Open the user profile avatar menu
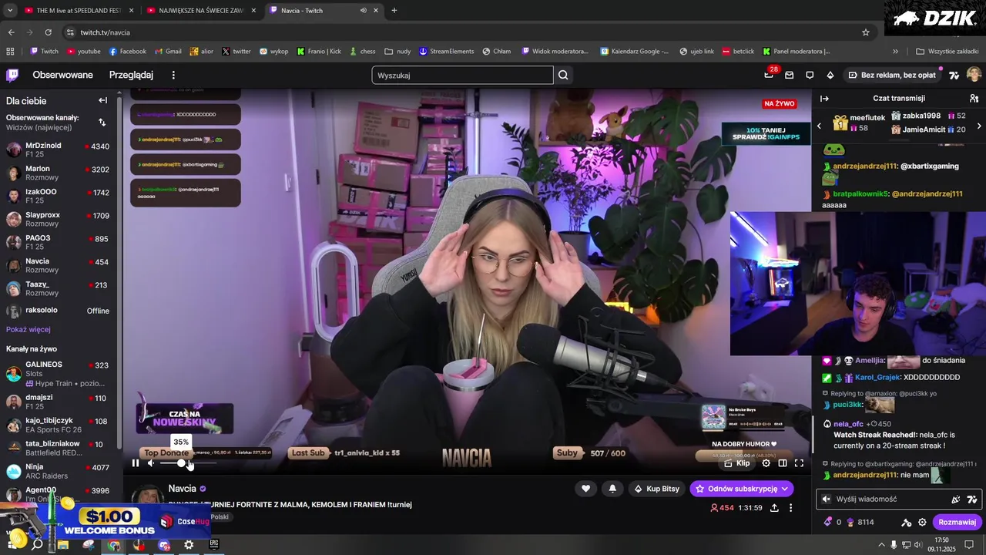This screenshot has height=555, width=986. click(974, 75)
